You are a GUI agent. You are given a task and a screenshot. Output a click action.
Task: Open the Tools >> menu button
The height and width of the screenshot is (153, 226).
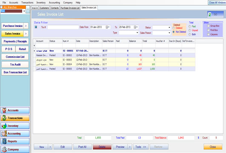tap(141, 147)
